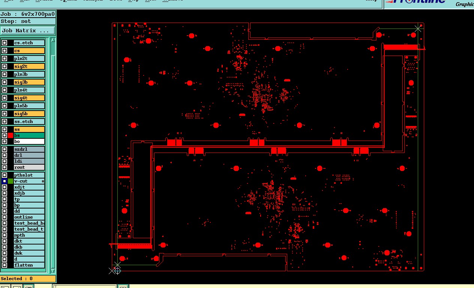The height and width of the screenshot is (288, 474).
Task: Select the ldi layer name
Action: (x=29, y=161)
